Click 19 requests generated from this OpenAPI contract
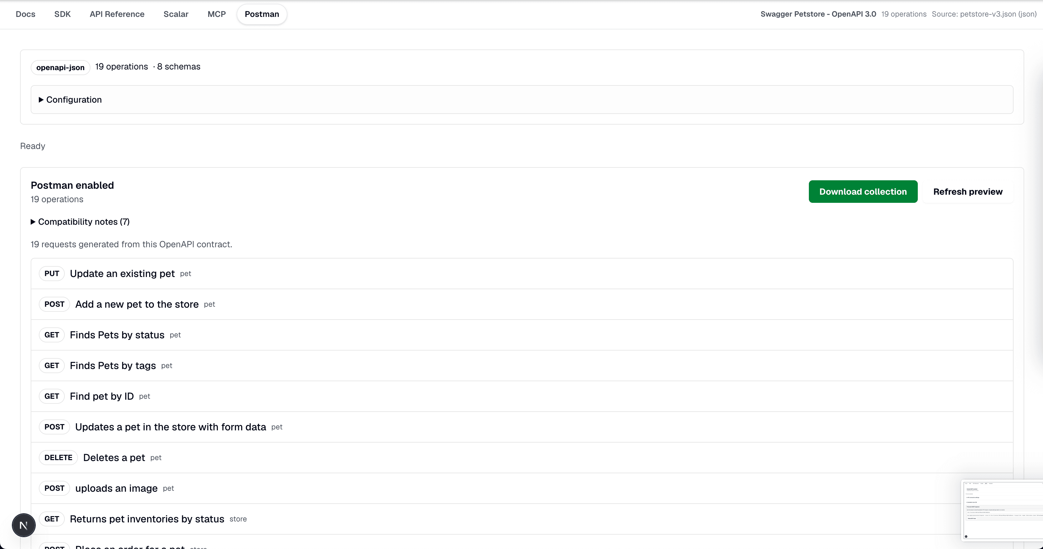Viewport: 1043px width, 549px height. click(131, 244)
